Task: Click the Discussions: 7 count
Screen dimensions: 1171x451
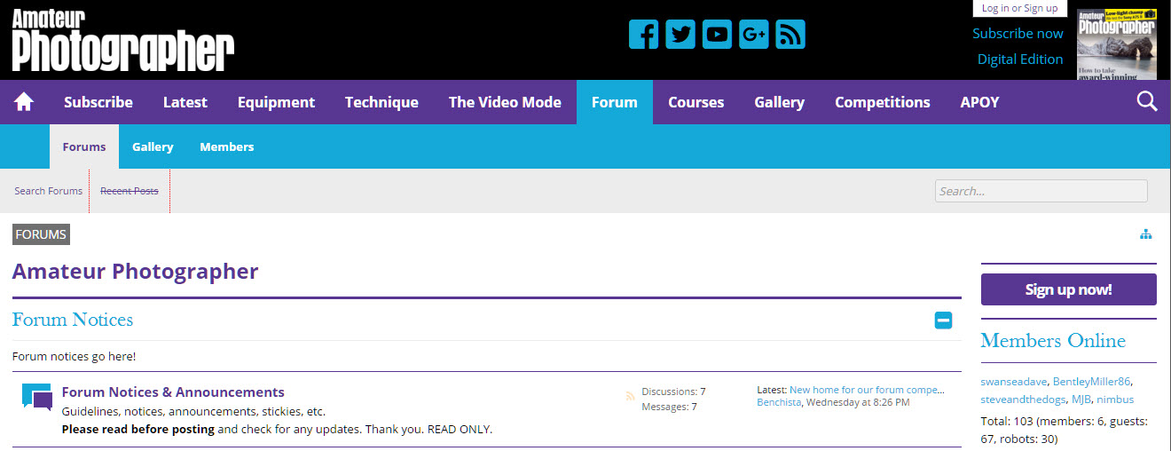Action: 673,392
